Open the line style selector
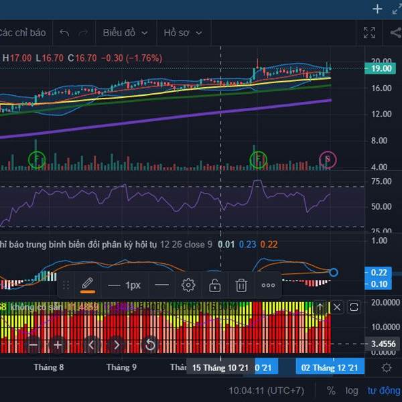This screenshot has width=402, height=402. (x=162, y=285)
